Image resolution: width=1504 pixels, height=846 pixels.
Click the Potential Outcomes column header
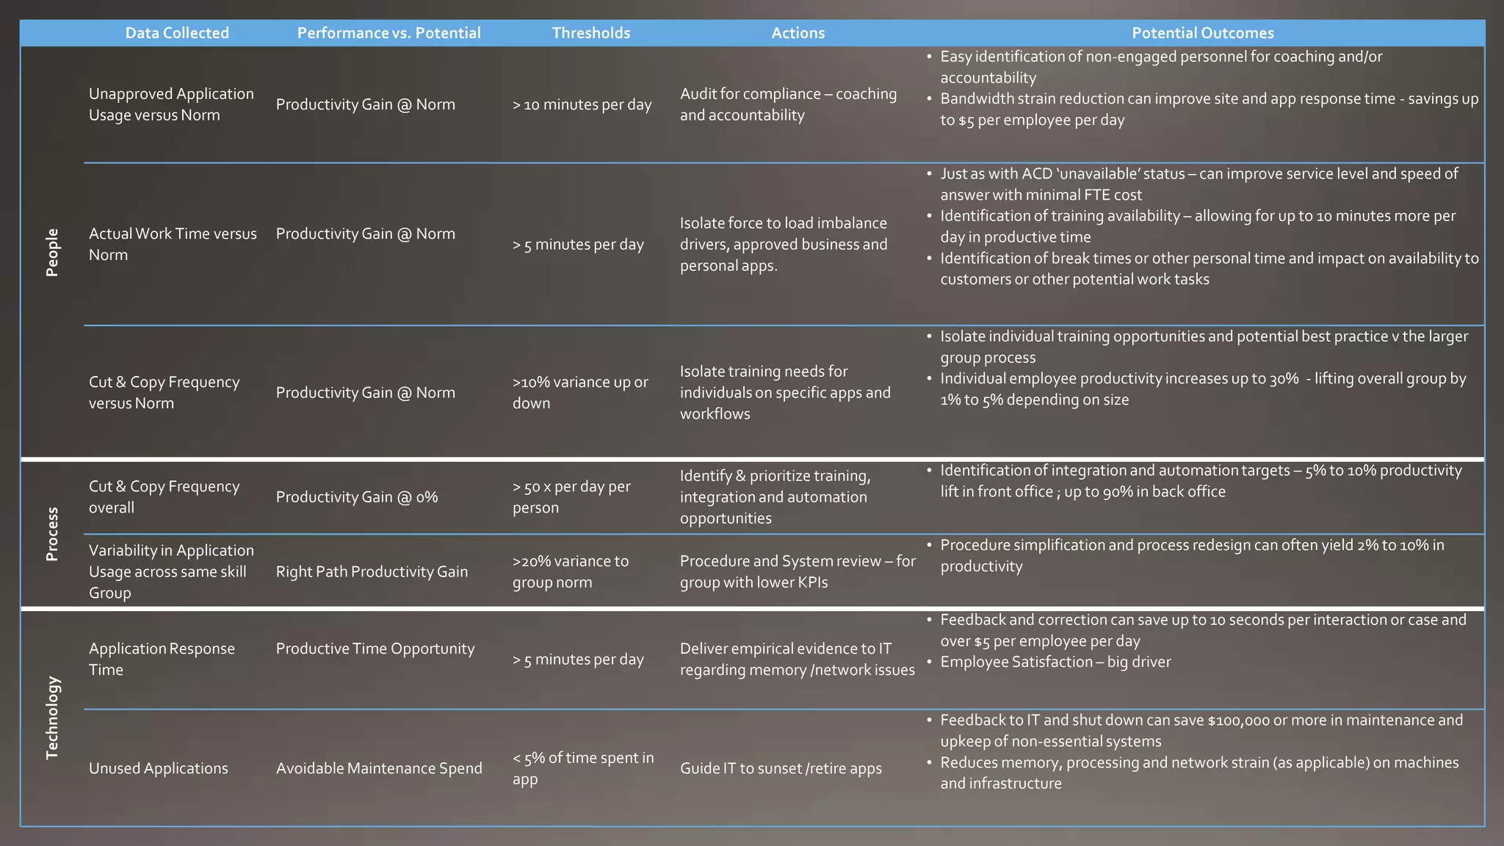click(x=1202, y=33)
